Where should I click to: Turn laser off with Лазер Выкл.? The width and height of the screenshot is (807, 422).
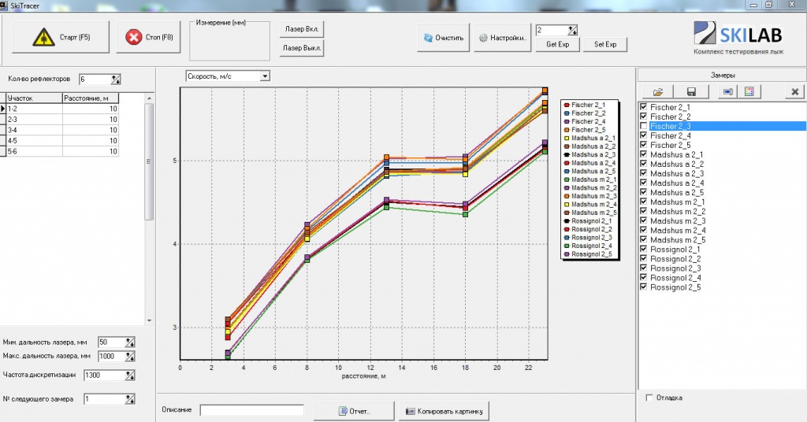(x=302, y=48)
